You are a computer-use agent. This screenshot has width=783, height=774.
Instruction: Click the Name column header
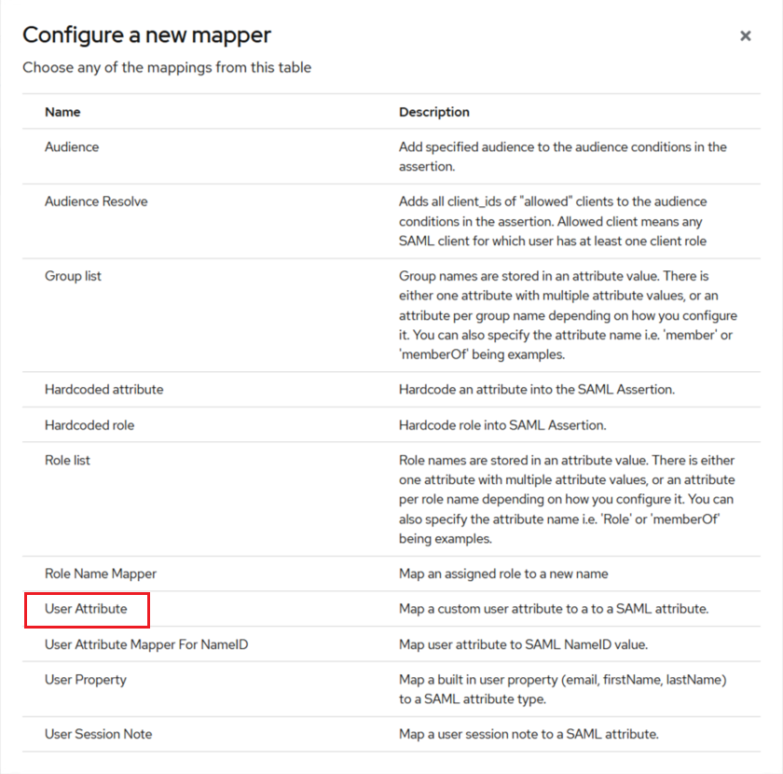click(x=62, y=112)
